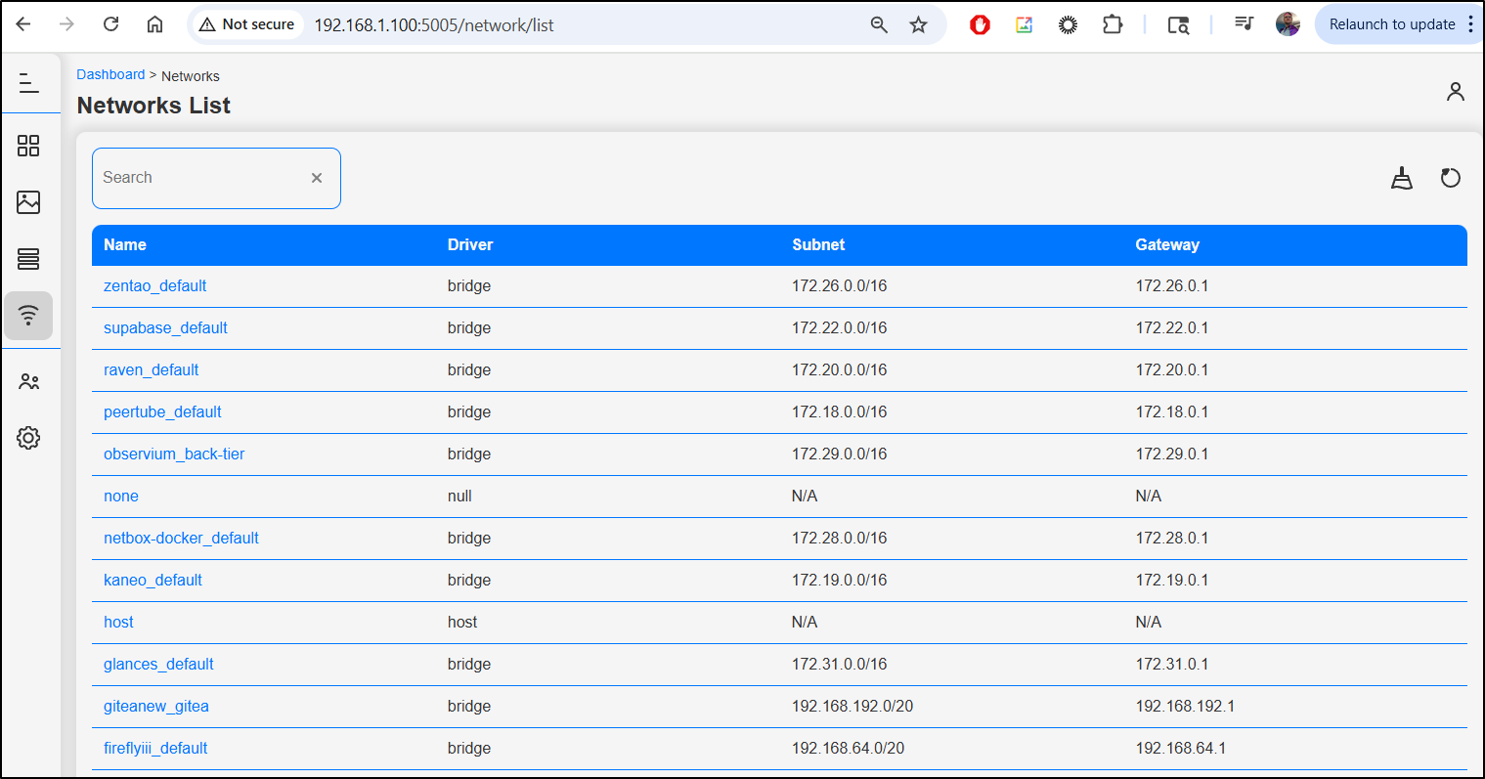Open the netbox-docker_default network
1485x779 pixels.
point(181,538)
